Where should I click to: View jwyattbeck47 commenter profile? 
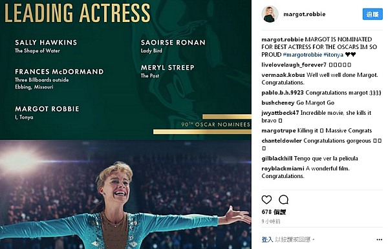[280, 113]
